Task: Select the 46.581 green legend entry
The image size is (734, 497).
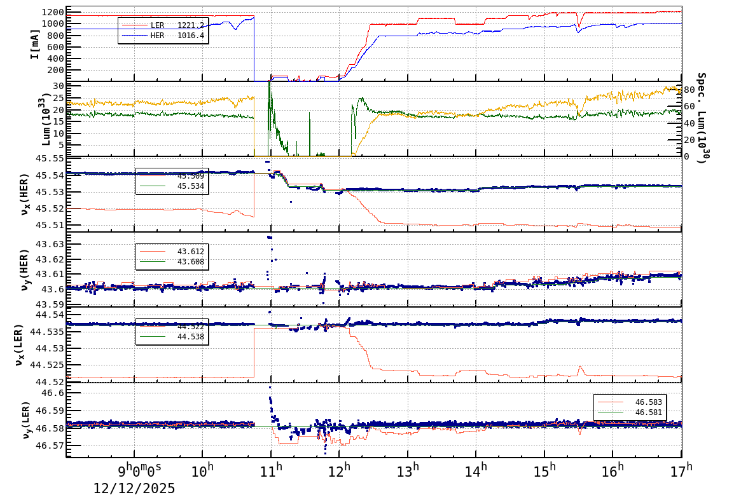Action: click(x=636, y=412)
